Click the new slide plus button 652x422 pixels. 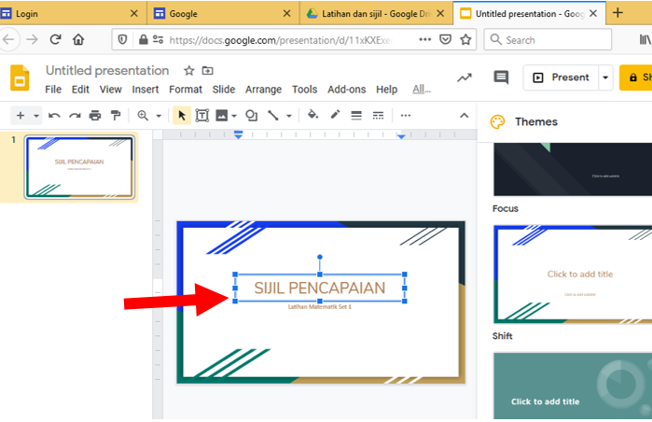tap(20, 116)
